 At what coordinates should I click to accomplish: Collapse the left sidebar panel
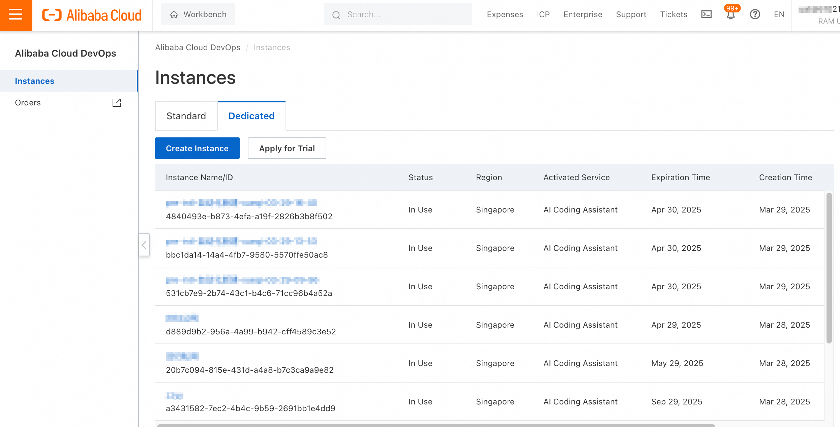[x=144, y=245]
